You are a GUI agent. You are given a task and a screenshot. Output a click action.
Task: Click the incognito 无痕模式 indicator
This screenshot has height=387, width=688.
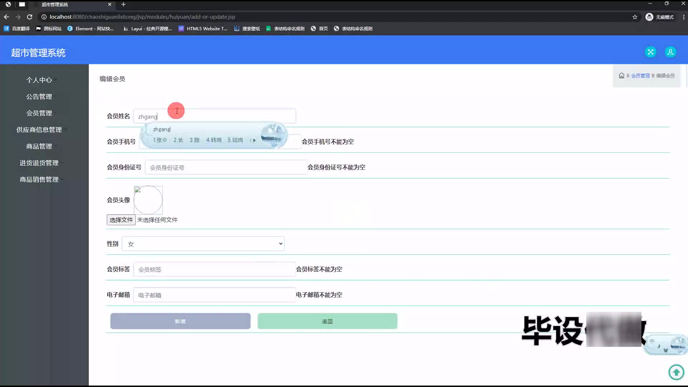(660, 17)
